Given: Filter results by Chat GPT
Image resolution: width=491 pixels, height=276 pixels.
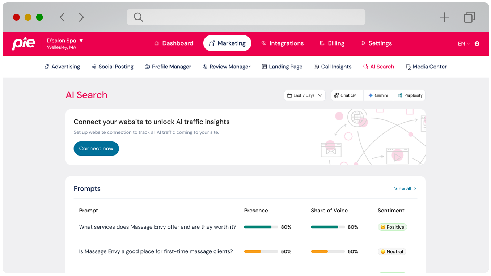Looking at the screenshot, I should [347, 95].
